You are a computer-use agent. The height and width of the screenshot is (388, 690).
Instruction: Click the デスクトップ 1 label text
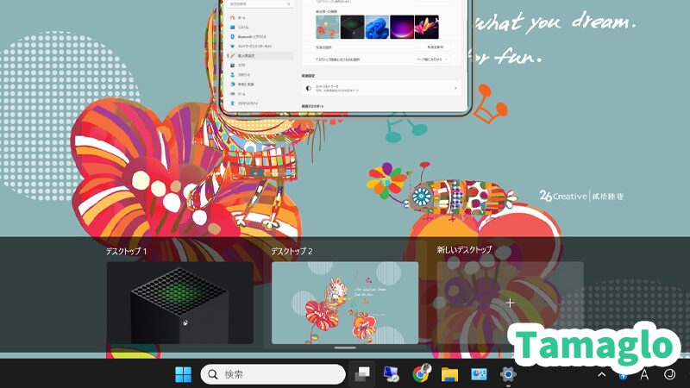(126, 251)
